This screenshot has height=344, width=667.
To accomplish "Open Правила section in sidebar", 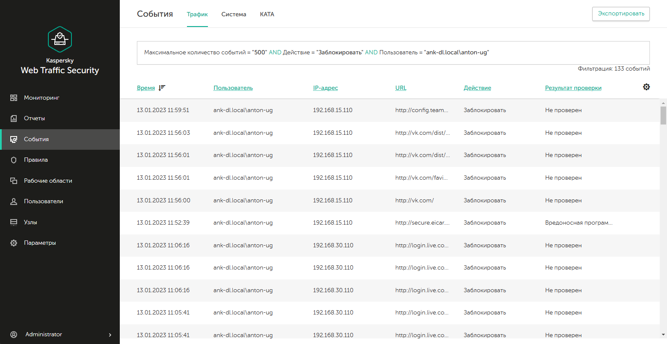I will coord(60,160).
